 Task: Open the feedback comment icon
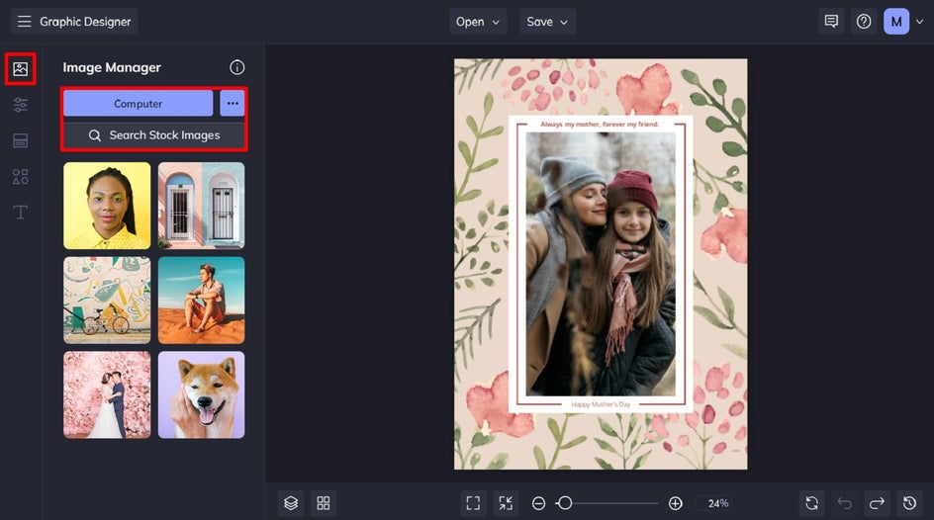coord(831,22)
